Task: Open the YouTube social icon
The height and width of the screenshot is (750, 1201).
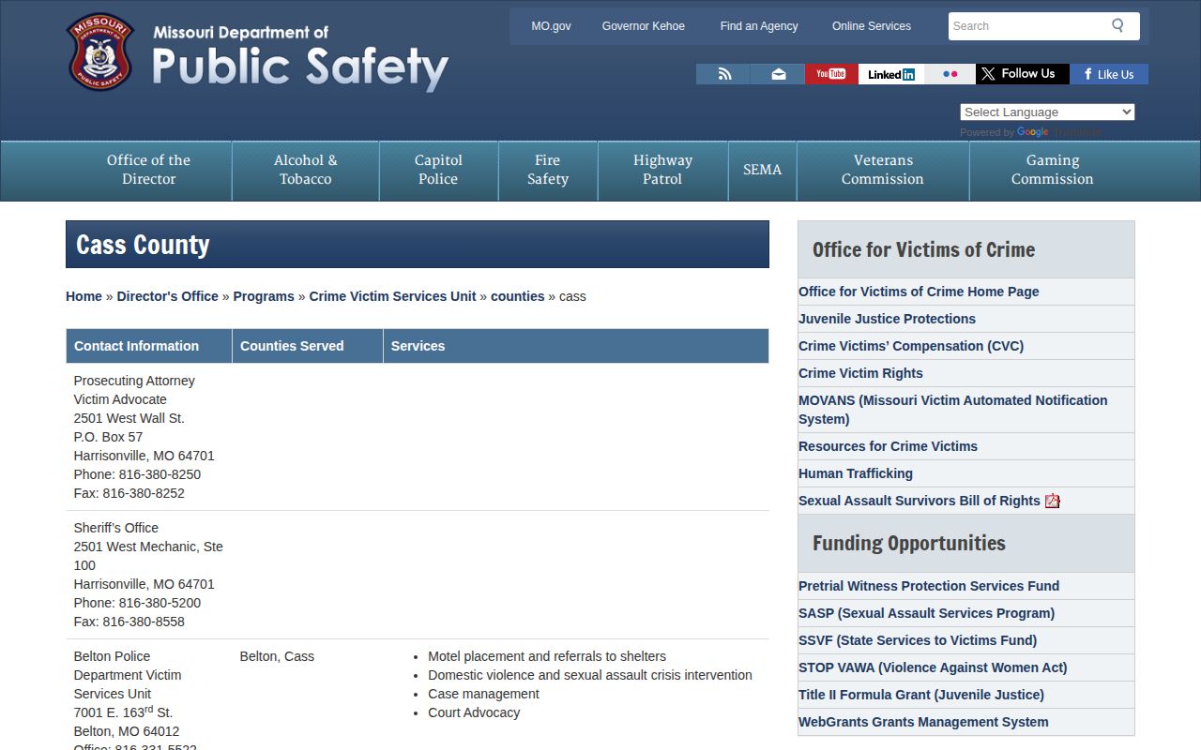Action: 831,74
